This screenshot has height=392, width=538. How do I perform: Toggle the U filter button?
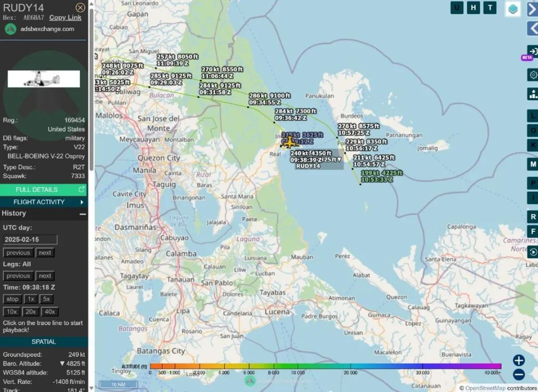click(x=457, y=7)
